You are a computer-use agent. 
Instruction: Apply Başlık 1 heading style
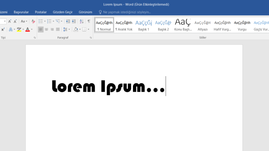pos(144,25)
